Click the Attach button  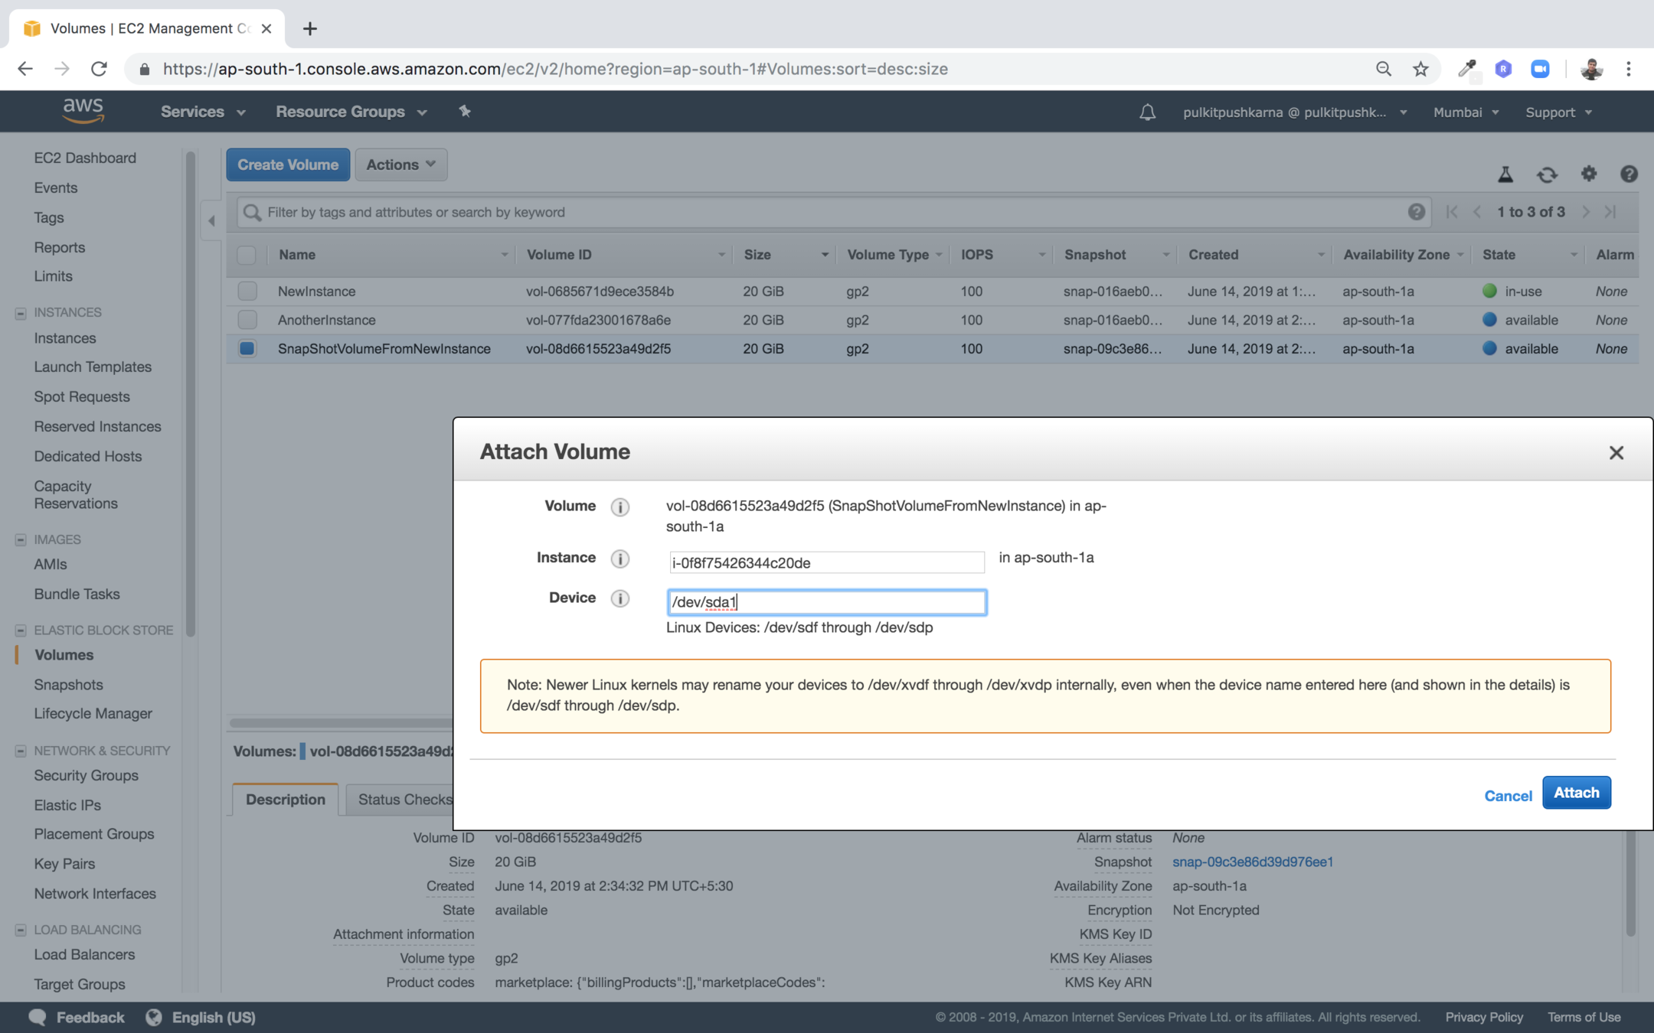click(1576, 793)
